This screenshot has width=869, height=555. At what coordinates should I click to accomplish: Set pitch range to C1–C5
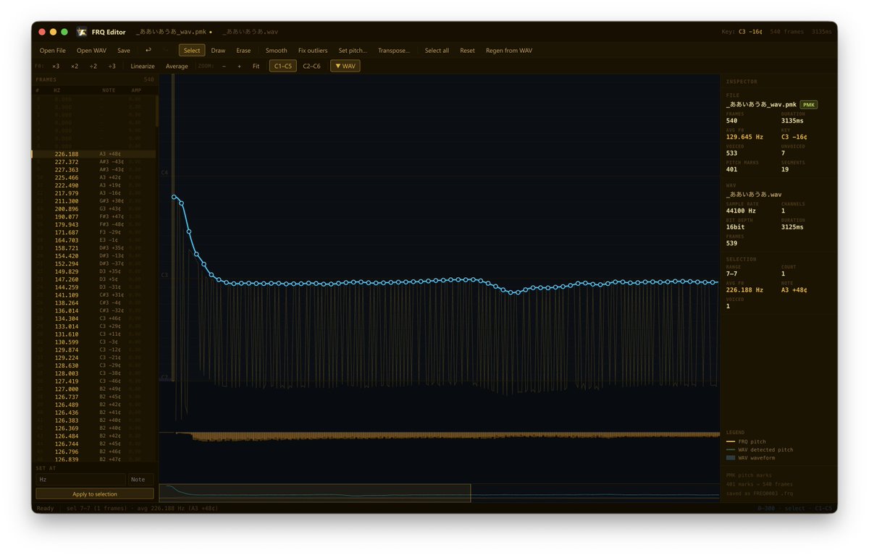point(283,66)
